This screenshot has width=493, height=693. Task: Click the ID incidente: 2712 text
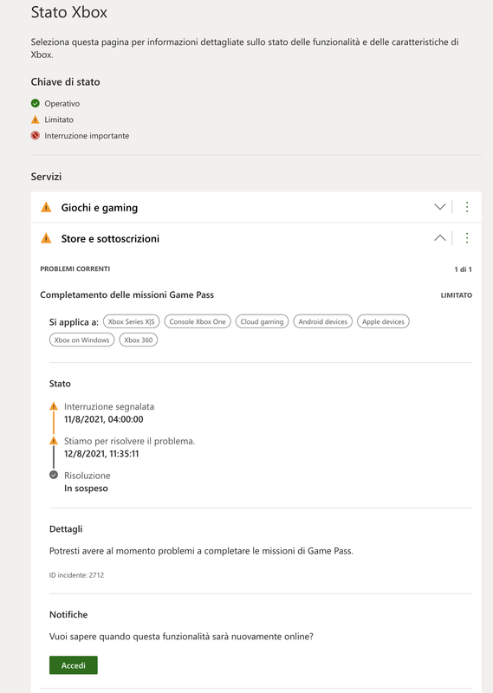click(x=76, y=575)
